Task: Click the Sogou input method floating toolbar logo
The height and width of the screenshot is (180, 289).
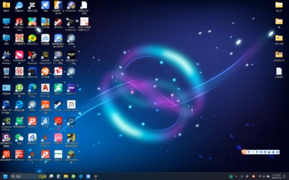Action: point(244,152)
